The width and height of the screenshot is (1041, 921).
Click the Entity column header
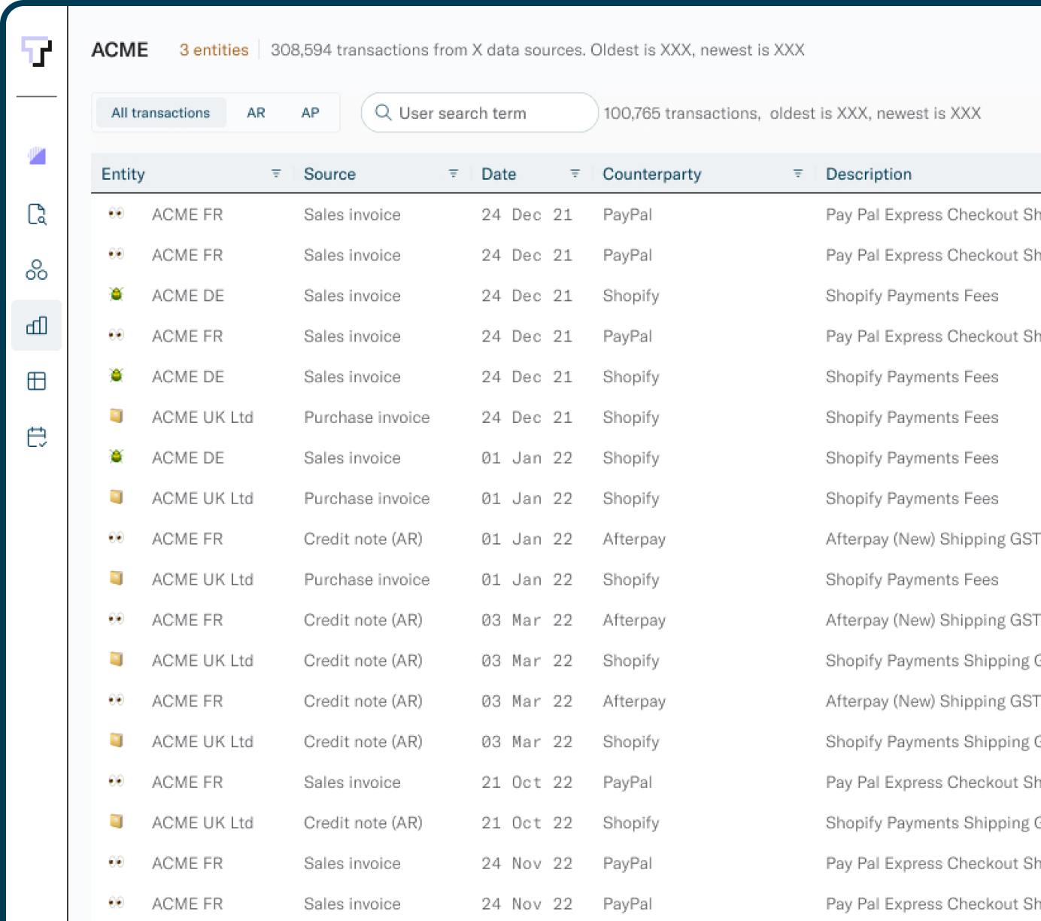tap(123, 174)
